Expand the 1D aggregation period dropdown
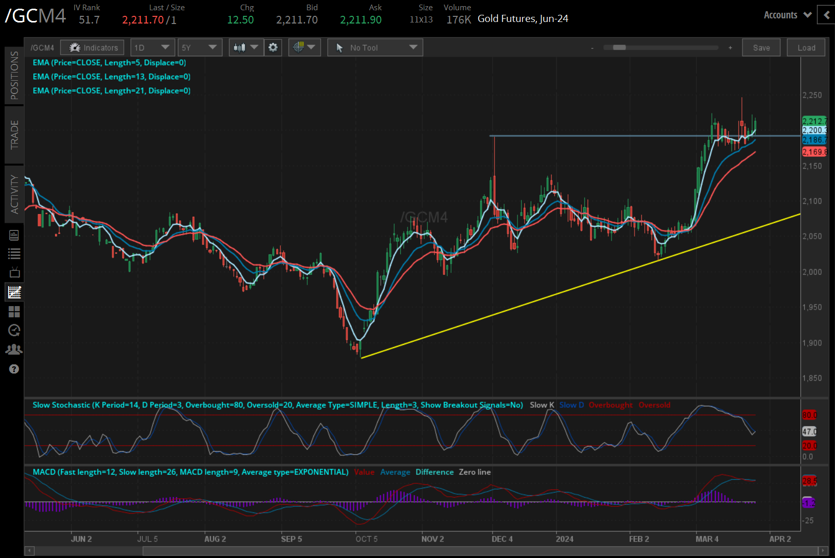 click(152, 48)
